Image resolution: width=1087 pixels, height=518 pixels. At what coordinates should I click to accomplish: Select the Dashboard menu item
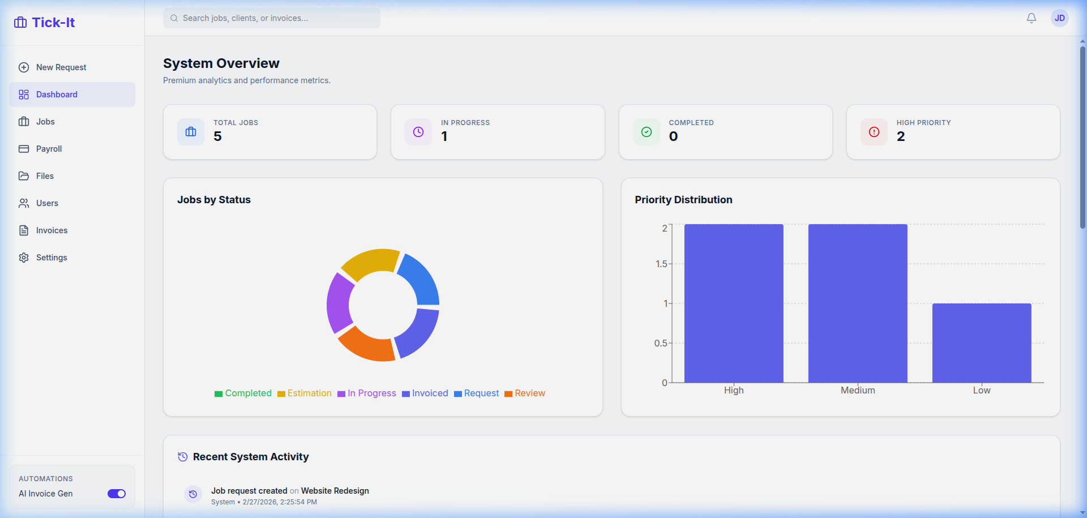tap(56, 94)
